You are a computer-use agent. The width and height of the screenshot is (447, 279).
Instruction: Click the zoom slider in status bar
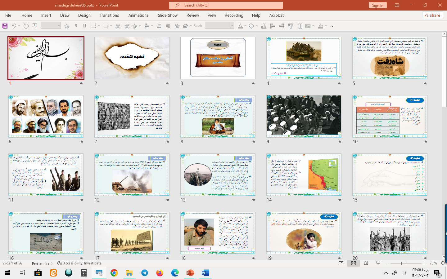pos(401,263)
